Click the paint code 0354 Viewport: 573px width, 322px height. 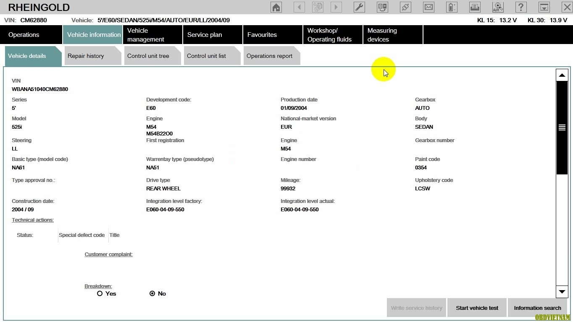pos(421,168)
